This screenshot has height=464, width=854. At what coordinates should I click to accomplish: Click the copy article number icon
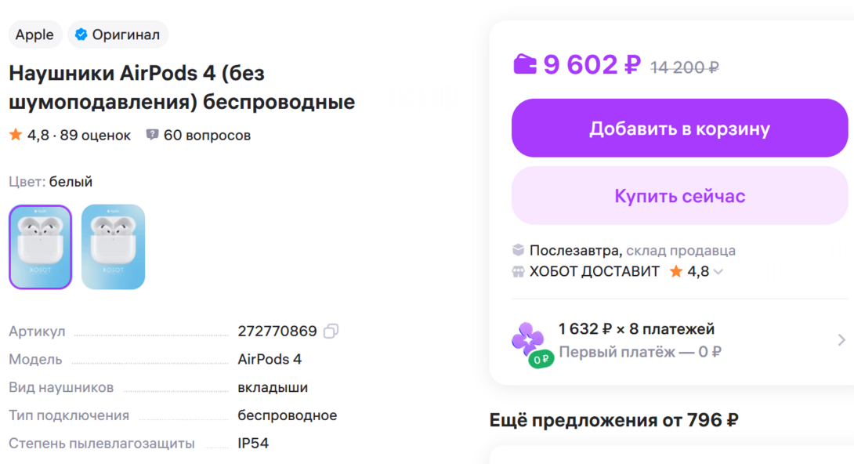331,332
